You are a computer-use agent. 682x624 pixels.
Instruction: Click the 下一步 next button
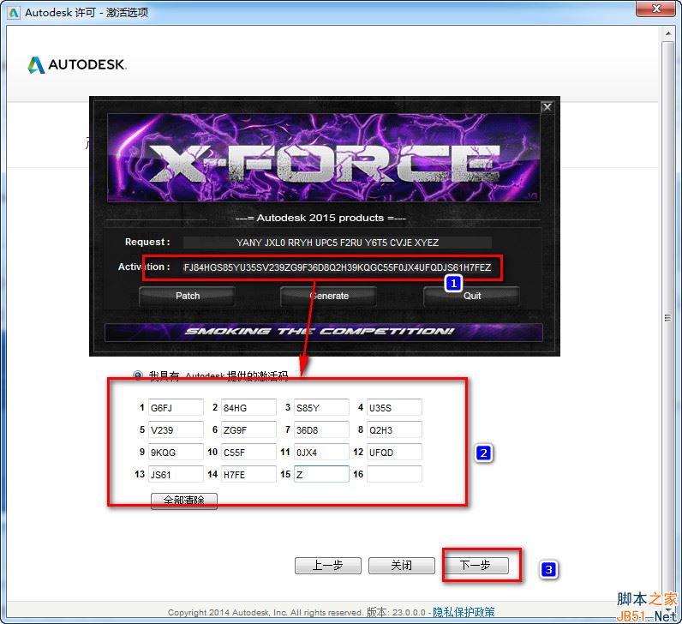pyautogui.click(x=476, y=566)
